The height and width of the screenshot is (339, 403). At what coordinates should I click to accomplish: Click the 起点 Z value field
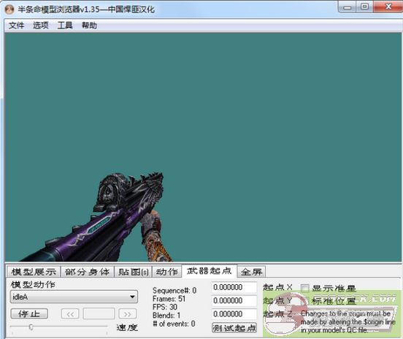coord(234,314)
